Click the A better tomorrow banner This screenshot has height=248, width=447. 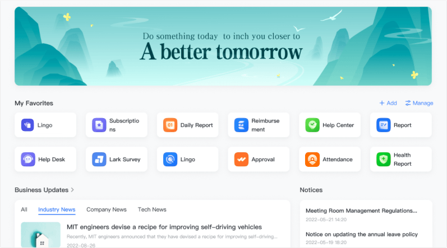[223, 46]
